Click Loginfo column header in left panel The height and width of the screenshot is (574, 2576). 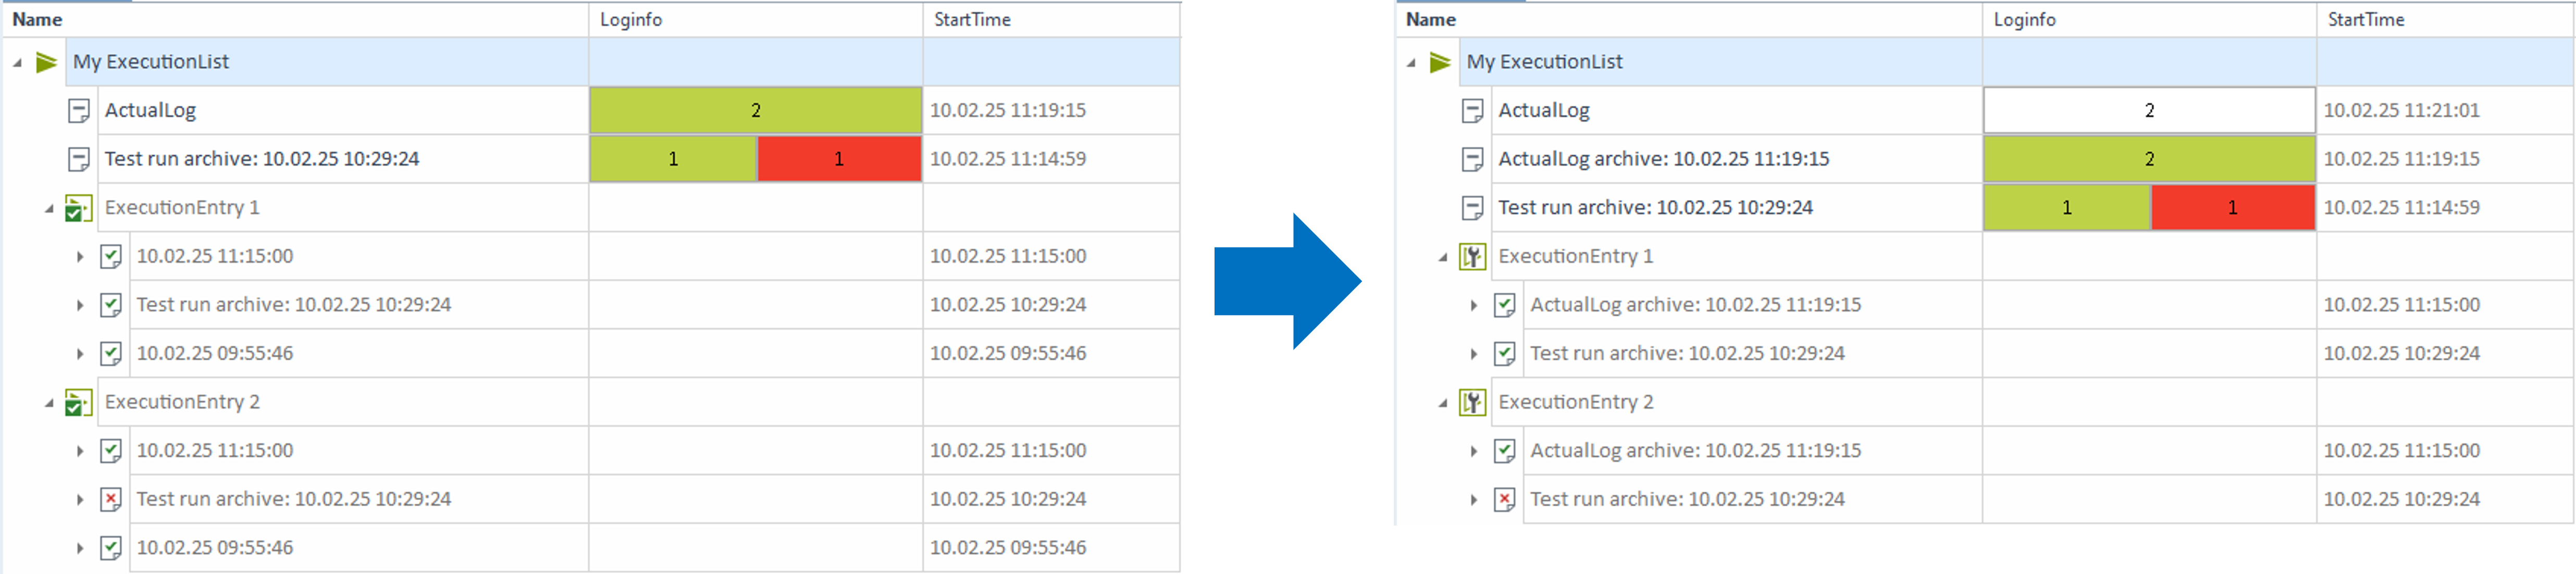pyautogui.click(x=631, y=19)
